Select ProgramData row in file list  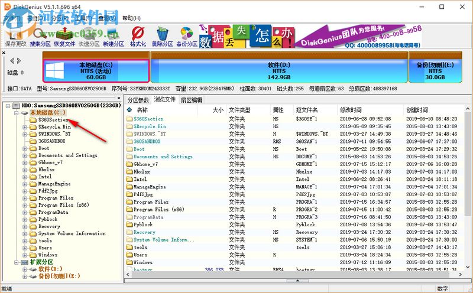point(294,217)
